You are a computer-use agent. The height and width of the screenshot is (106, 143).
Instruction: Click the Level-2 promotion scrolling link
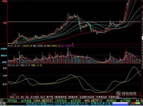pyautogui.click(x=69, y=104)
